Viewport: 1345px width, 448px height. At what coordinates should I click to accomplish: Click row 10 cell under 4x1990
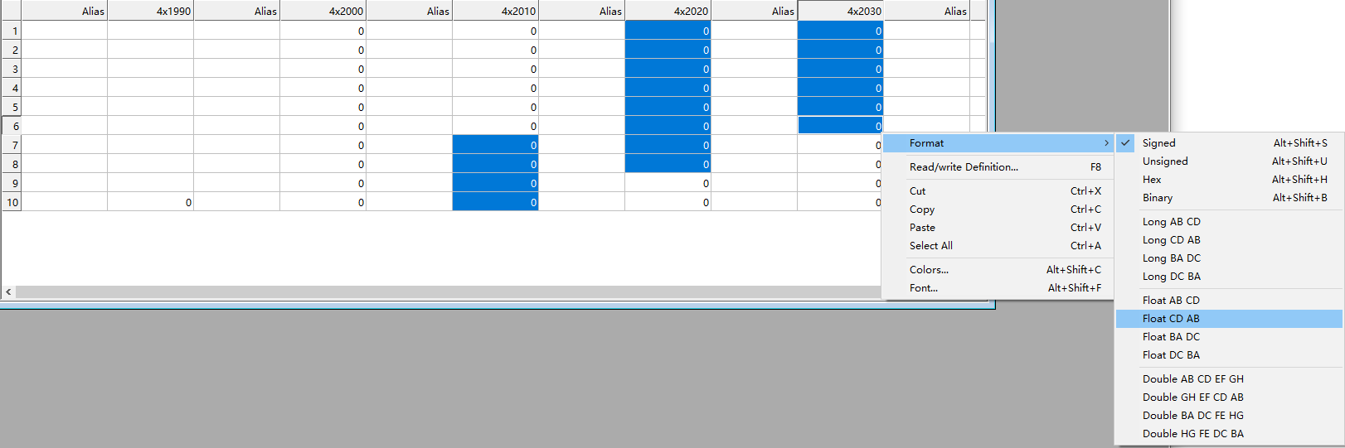coord(151,202)
